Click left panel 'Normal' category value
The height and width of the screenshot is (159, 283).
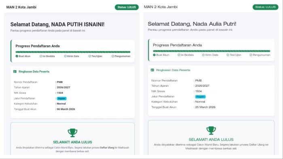point(61,104)
